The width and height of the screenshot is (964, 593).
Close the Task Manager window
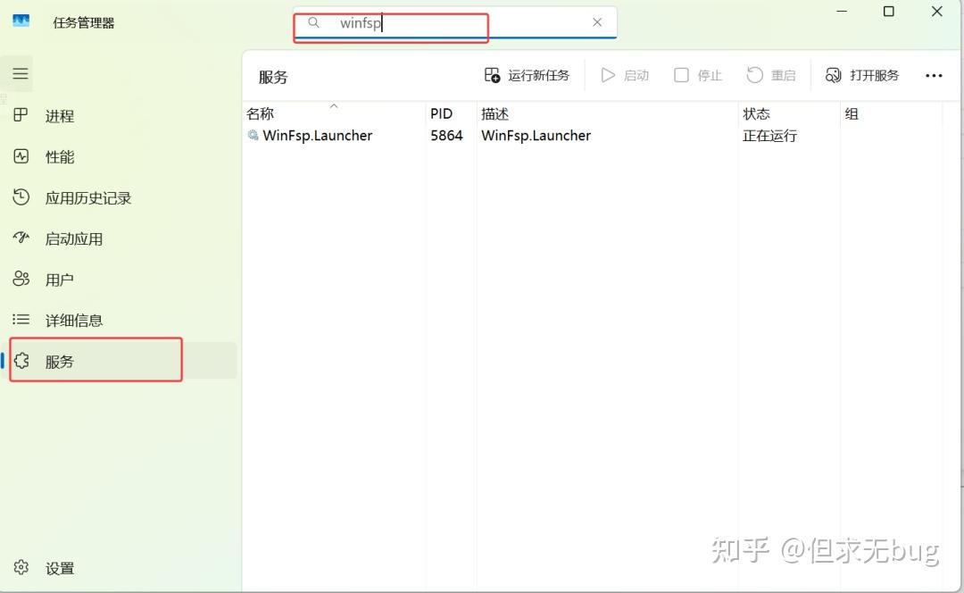pyautogui.click(x=936, y=11)
